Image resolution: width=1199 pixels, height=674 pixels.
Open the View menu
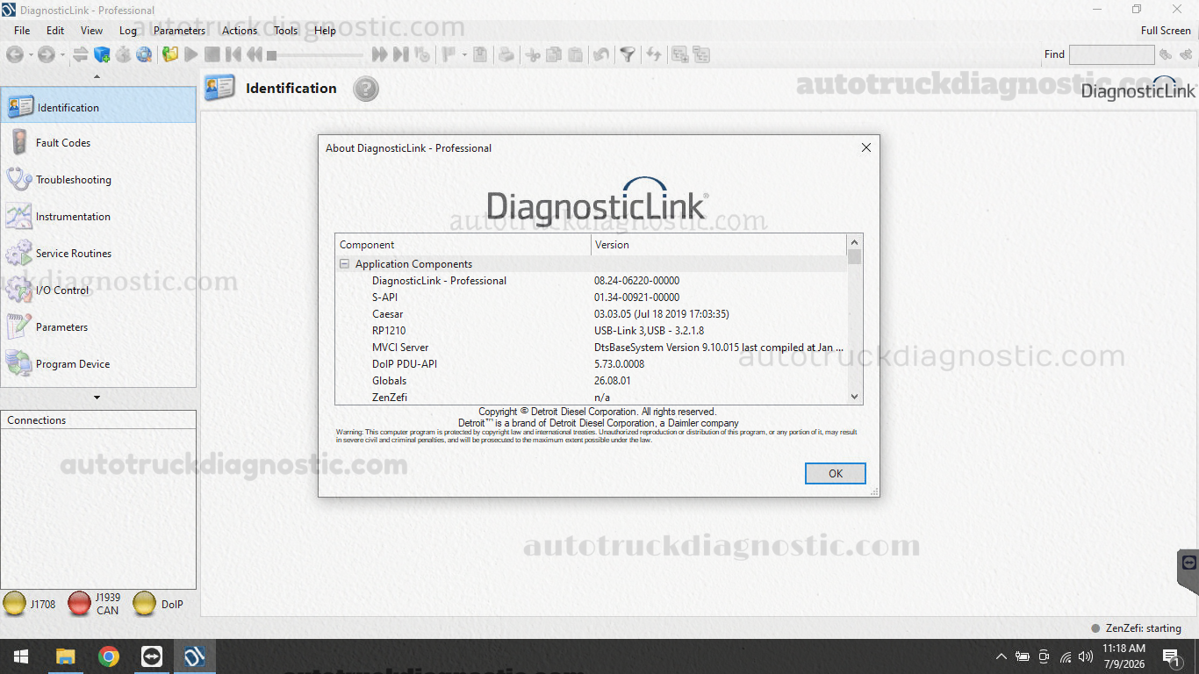91,30
